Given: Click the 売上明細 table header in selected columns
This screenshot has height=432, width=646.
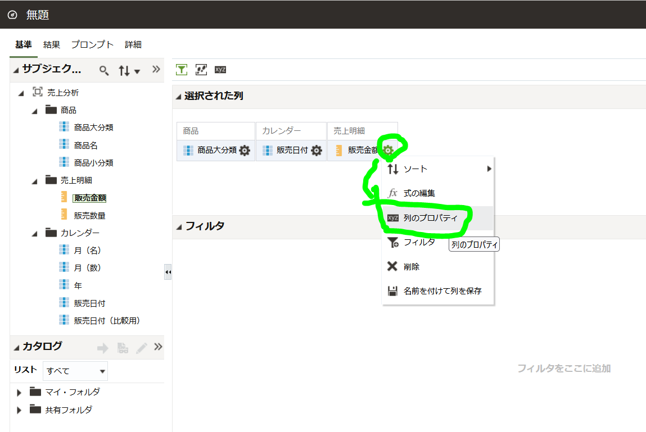Looking at the screenshot, I should click(363, 131).
